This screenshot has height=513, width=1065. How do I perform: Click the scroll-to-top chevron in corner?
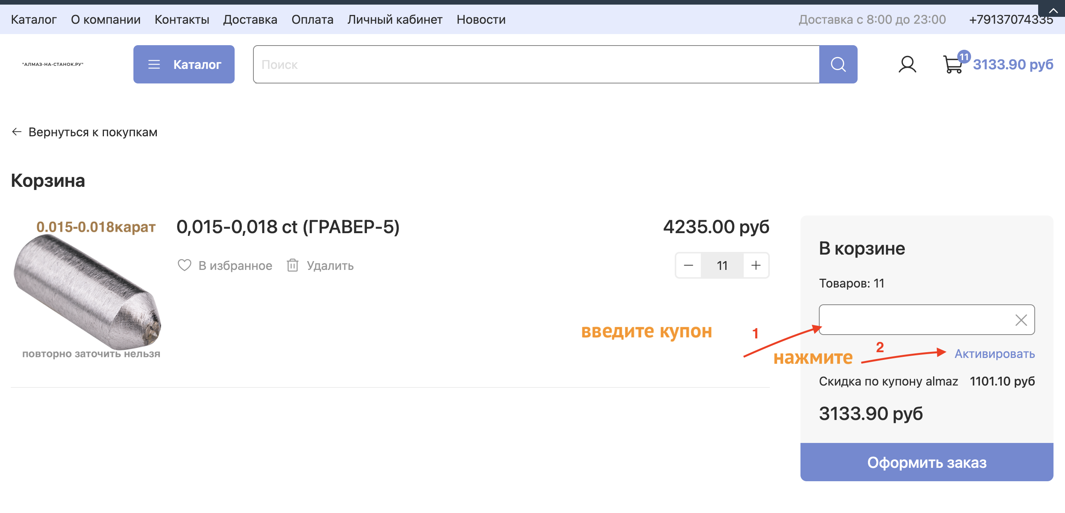coord(1053,10)
